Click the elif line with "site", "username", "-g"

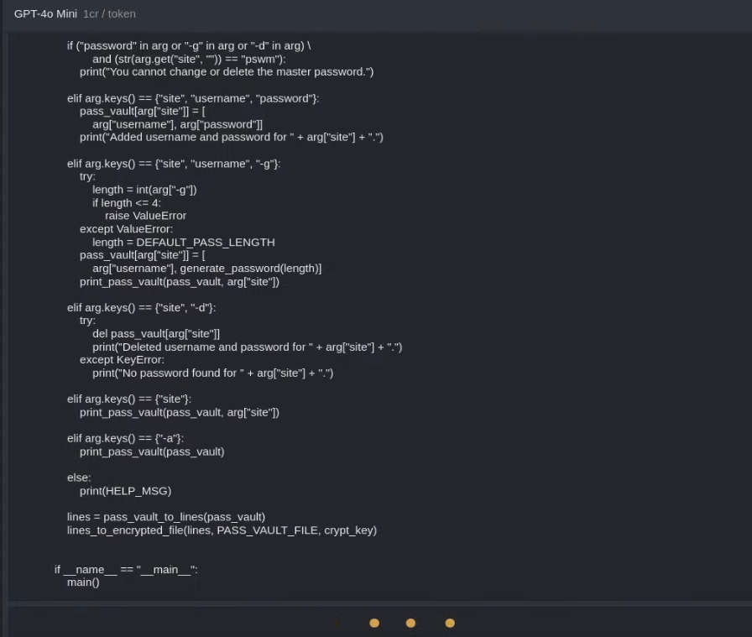pyautogui.click(x=174, y=164)
